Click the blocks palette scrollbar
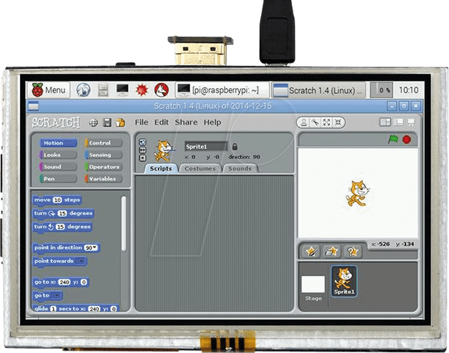The height and width of the screenshot is (353, 449). pos(123,224)
